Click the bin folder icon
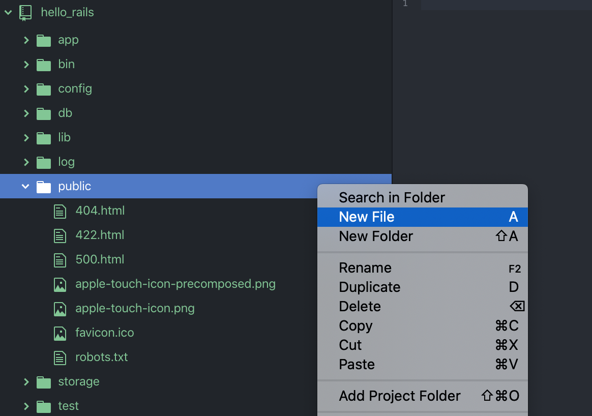592x416 pixels. coord(44,65)
